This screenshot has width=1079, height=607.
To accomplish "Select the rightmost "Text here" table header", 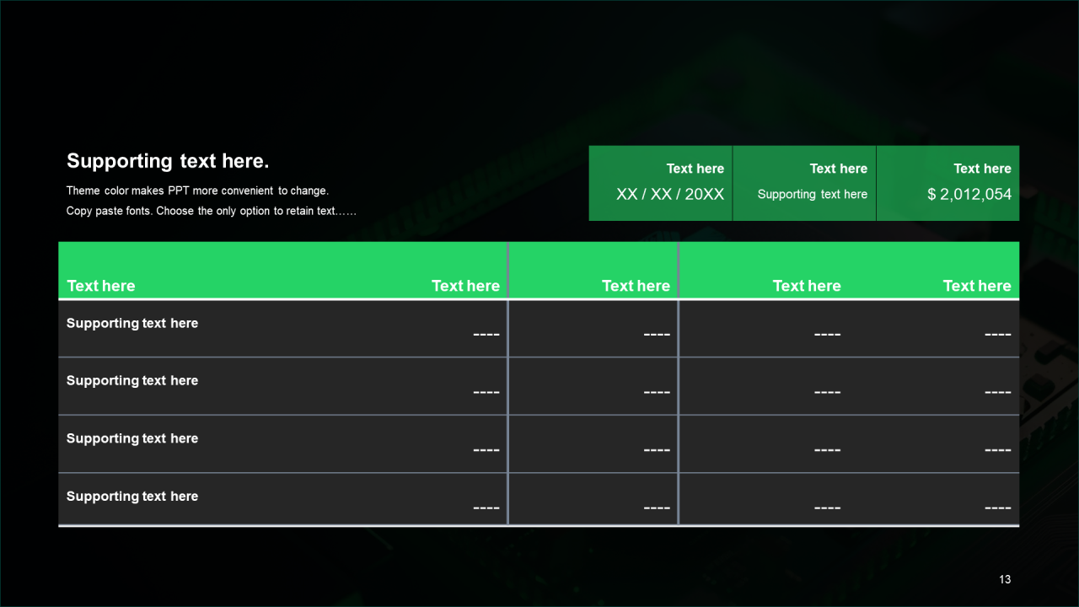I will click(976, 286).
